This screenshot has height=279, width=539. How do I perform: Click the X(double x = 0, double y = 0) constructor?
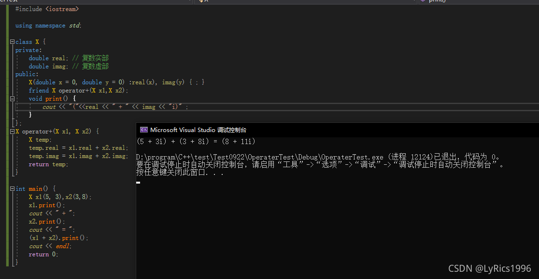[x=116, y=82]
